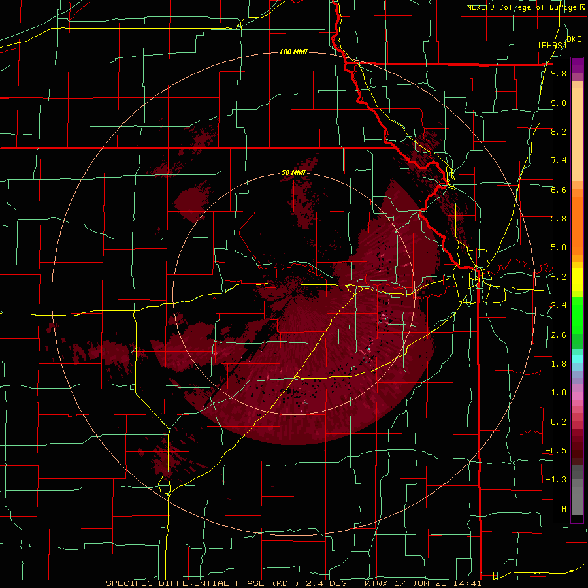Viewport: 588px width, 588px height.
Task: Click the [PHAS] units label
Action: tap(552, 46)
